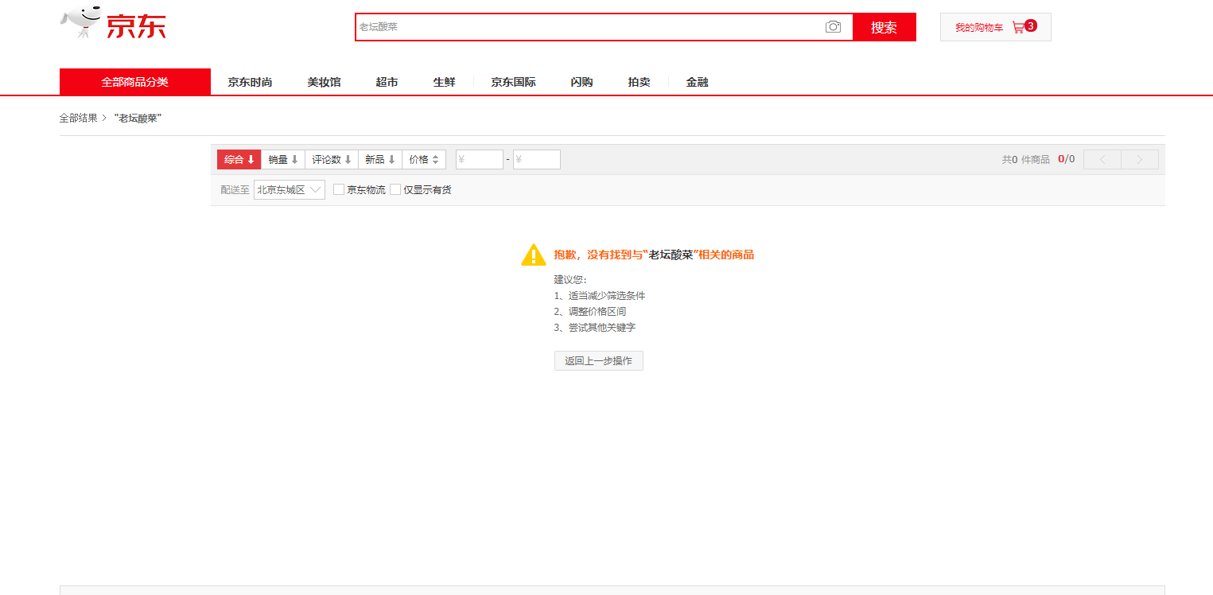Open the 北京东城区 delivery region dropdown
The height and width of the screenshot is (595, 1213).
pyautogui.click(x=290, y=190)
